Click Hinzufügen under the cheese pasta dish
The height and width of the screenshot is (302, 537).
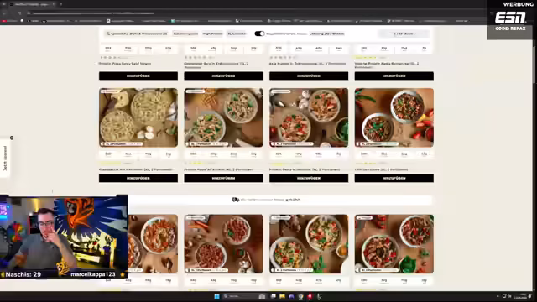point(138,178)
